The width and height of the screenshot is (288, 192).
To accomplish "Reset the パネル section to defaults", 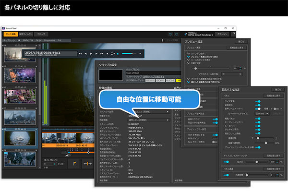I will coord(273,96).
